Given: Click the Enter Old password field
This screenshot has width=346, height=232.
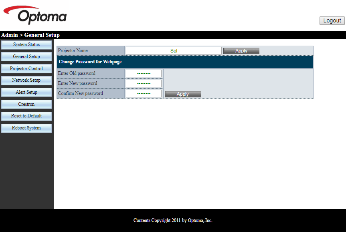Looking at the screenshot, I should point(144,73).
